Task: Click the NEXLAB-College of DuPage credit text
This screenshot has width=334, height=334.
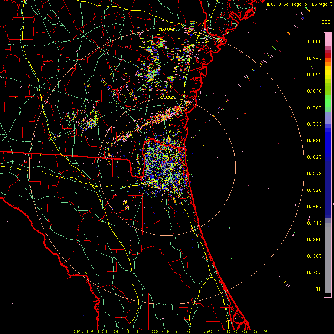Action: (297, 4)
